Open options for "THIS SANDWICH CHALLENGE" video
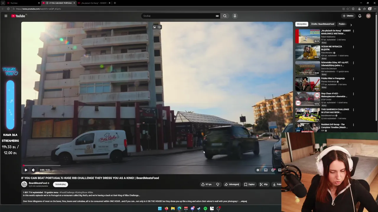Image resolution: width=378 pixels, height=212 pixels. [x=353, y=110]
